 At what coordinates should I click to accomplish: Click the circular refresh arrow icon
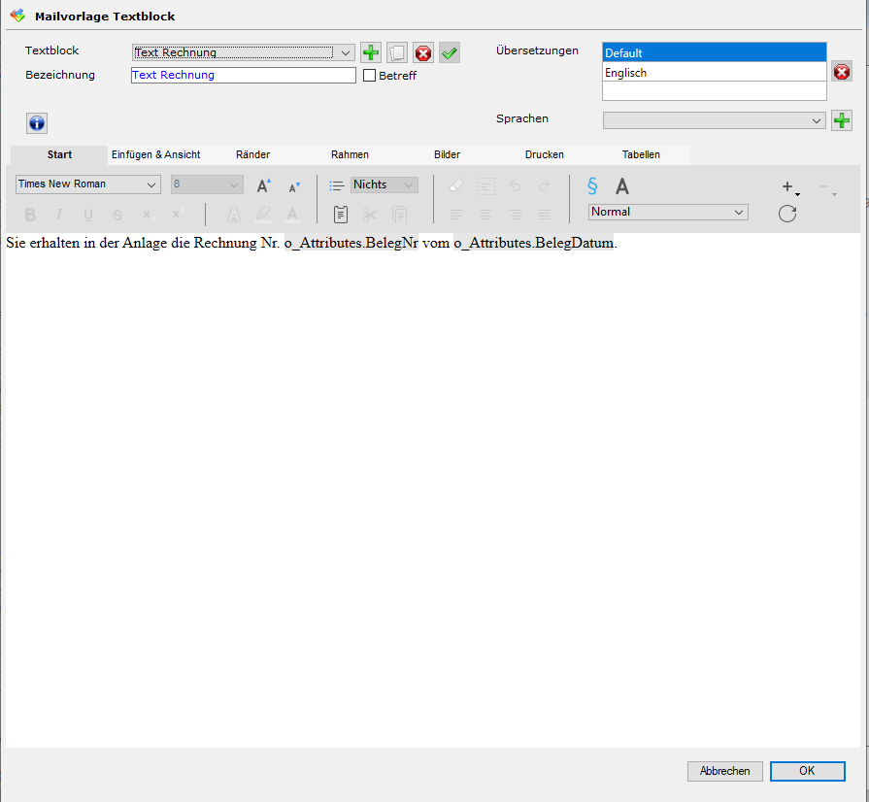787,214
